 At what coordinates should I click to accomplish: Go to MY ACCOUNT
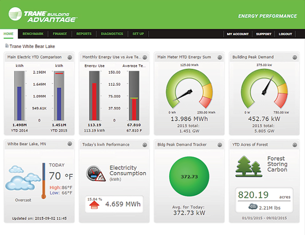click(238, 34)
